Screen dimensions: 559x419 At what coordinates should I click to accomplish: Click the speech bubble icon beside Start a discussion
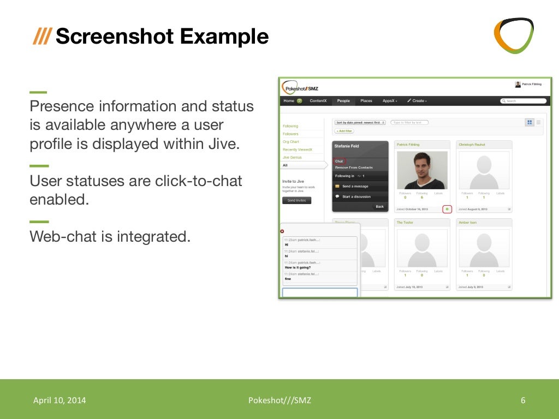click(337, 196)
